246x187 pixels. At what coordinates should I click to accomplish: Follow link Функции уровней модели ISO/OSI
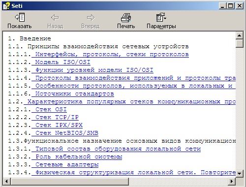[92, 70]
